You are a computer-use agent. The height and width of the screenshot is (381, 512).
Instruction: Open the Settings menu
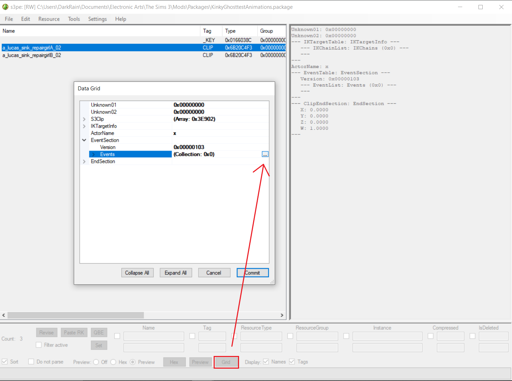(97, 19)
